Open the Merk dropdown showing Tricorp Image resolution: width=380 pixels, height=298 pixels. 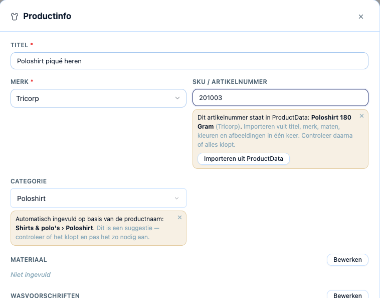98,98
